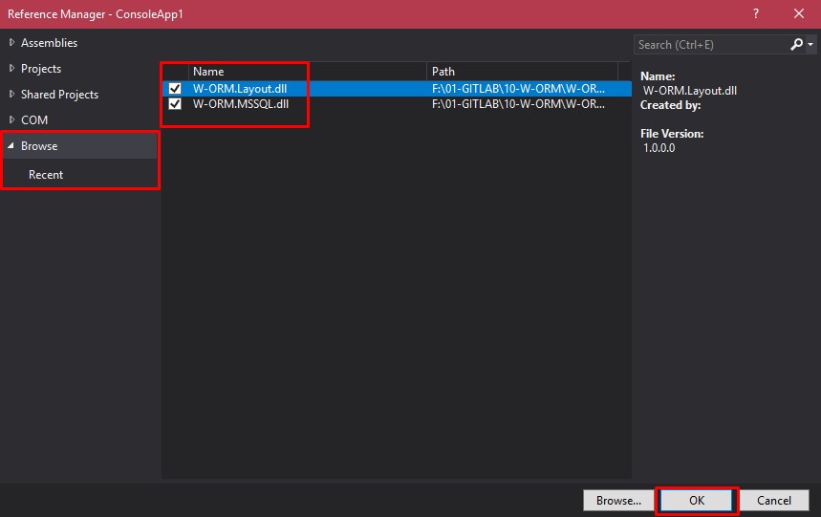Expand the Projects category arrow
The image size is (821, 517).
tap(11, 69)
